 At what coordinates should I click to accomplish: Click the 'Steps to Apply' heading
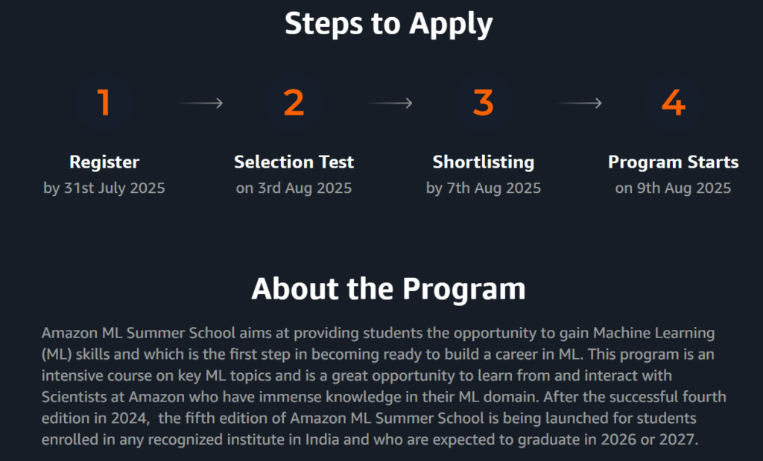click(x=388, y=24)
